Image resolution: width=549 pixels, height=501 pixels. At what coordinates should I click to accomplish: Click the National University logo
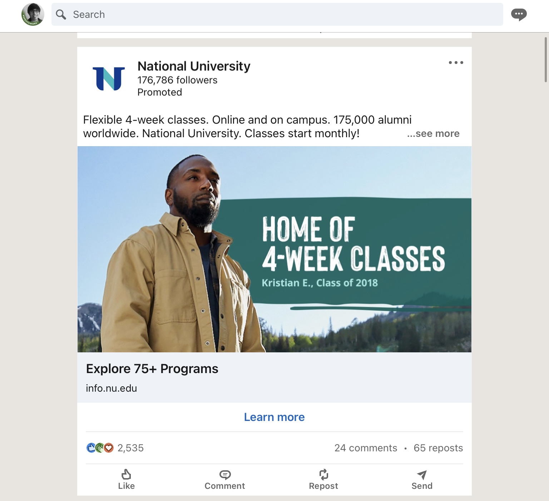109,78
